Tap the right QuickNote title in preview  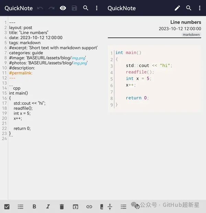(122, 8)
